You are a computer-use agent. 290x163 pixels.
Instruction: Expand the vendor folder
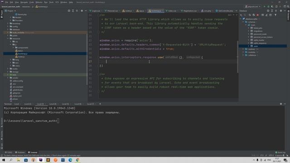(8, 78)
